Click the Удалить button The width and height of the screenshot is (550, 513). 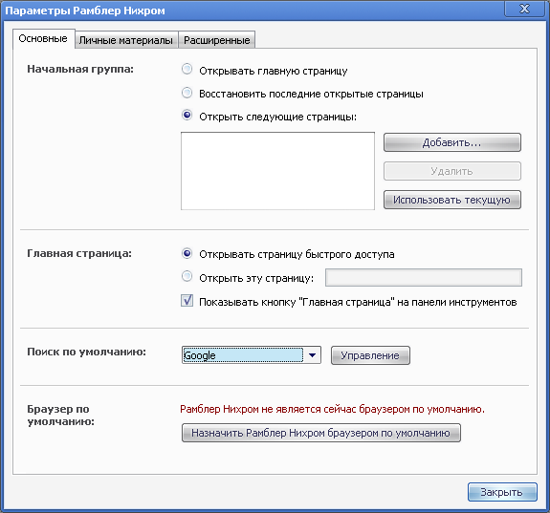(x=452, y=171)
